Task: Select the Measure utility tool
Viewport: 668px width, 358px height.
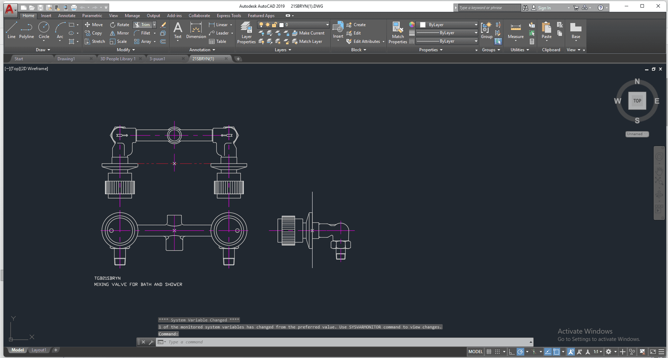Action: coord(516,31)
